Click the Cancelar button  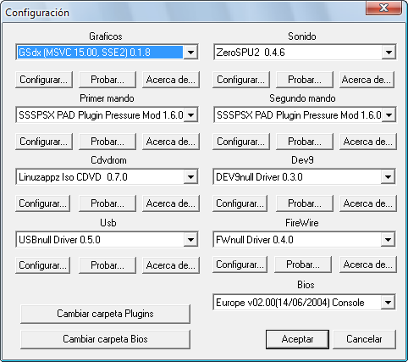click(364, 339)
